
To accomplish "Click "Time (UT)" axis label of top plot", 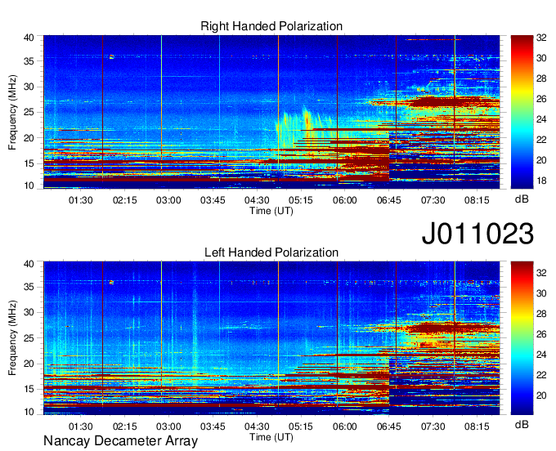I will click(x=271, y=211).
